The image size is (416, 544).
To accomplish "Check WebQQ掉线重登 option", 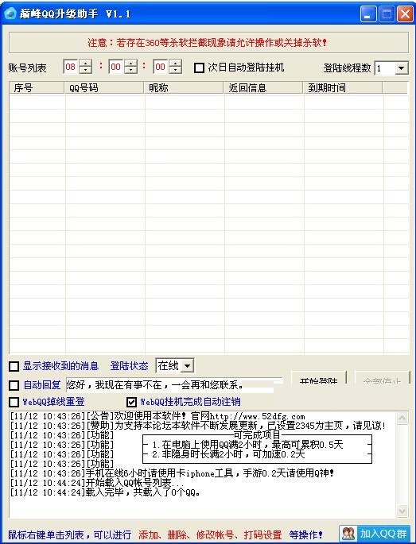I will coord(14,402).
